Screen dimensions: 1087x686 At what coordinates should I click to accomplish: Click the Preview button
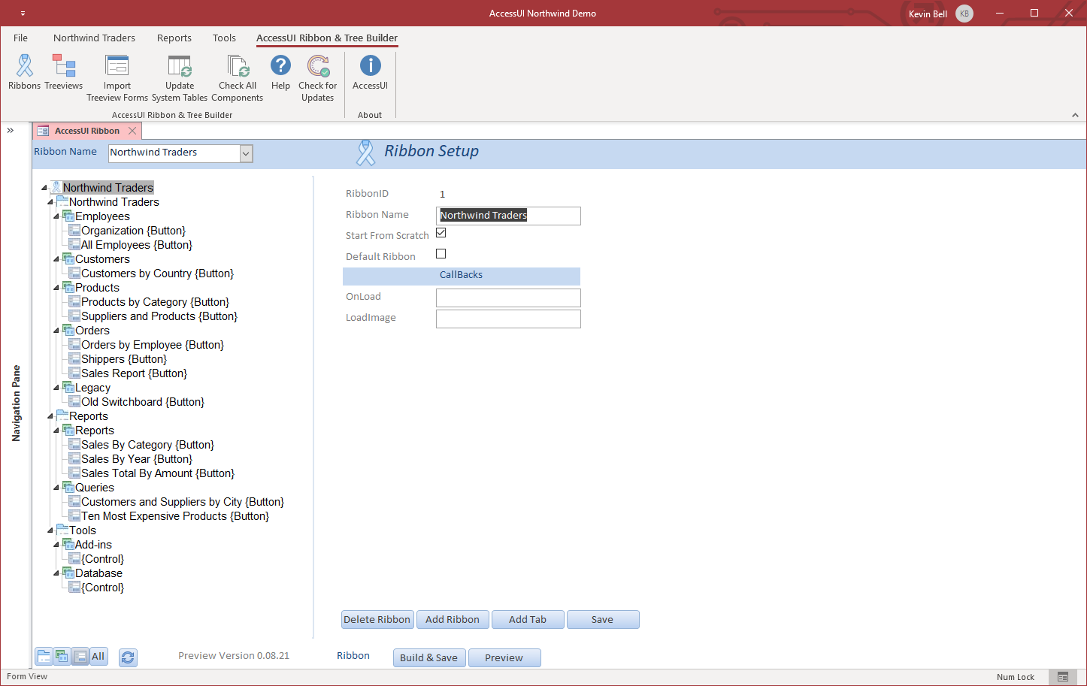click(504, 658)
